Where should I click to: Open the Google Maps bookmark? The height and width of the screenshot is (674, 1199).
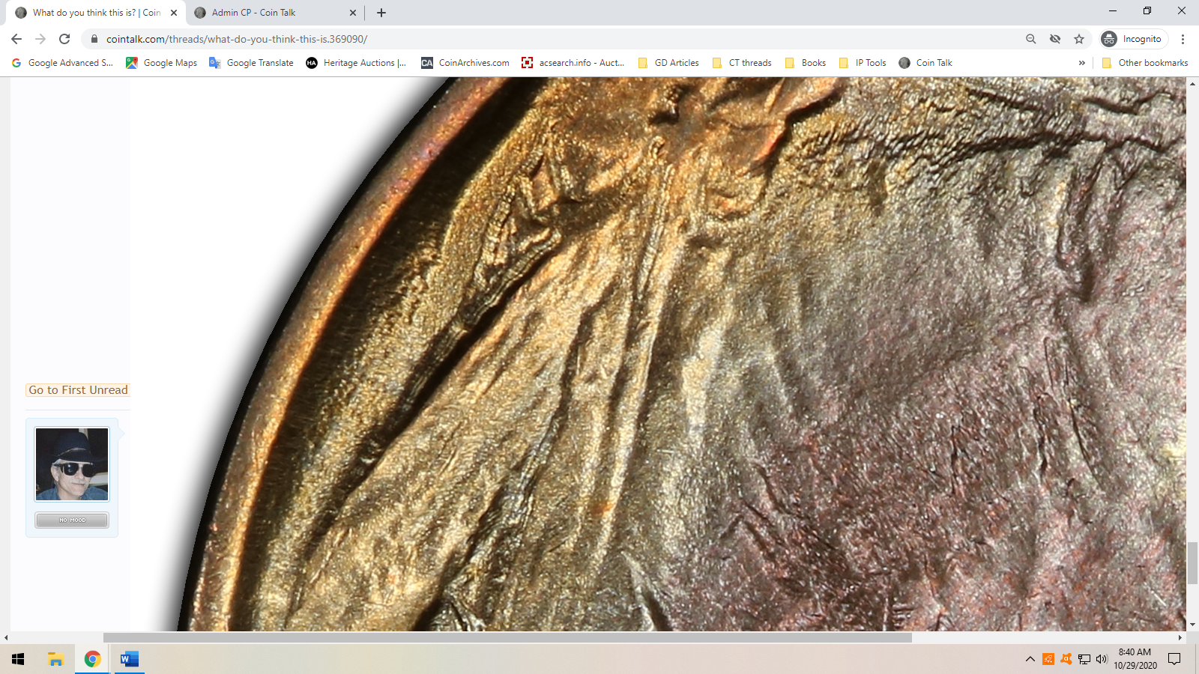coord(161,63)
